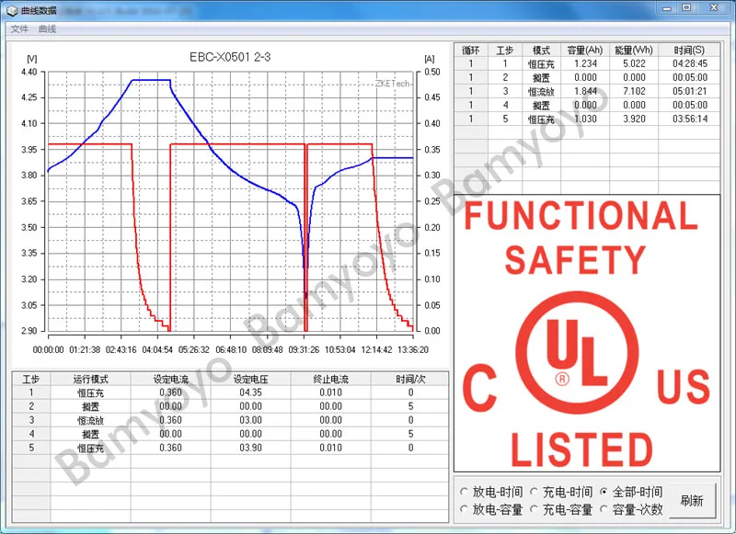Click the 时间/次 column header
Image resolution: width=736 pixels, height=534 pixels.
pyautogui.click(x=410, y=380)
